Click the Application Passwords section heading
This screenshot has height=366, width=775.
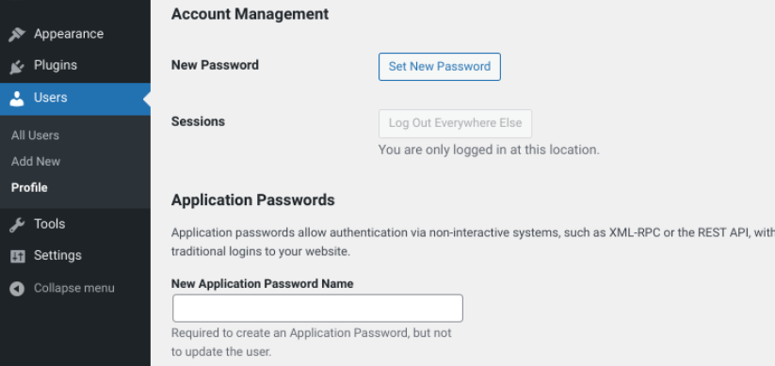click(253, 200)
